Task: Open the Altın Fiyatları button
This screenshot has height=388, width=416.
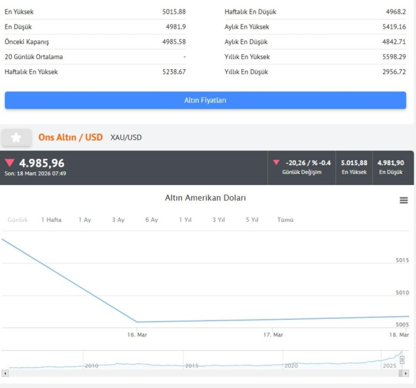Action: (x=205, y=100)
